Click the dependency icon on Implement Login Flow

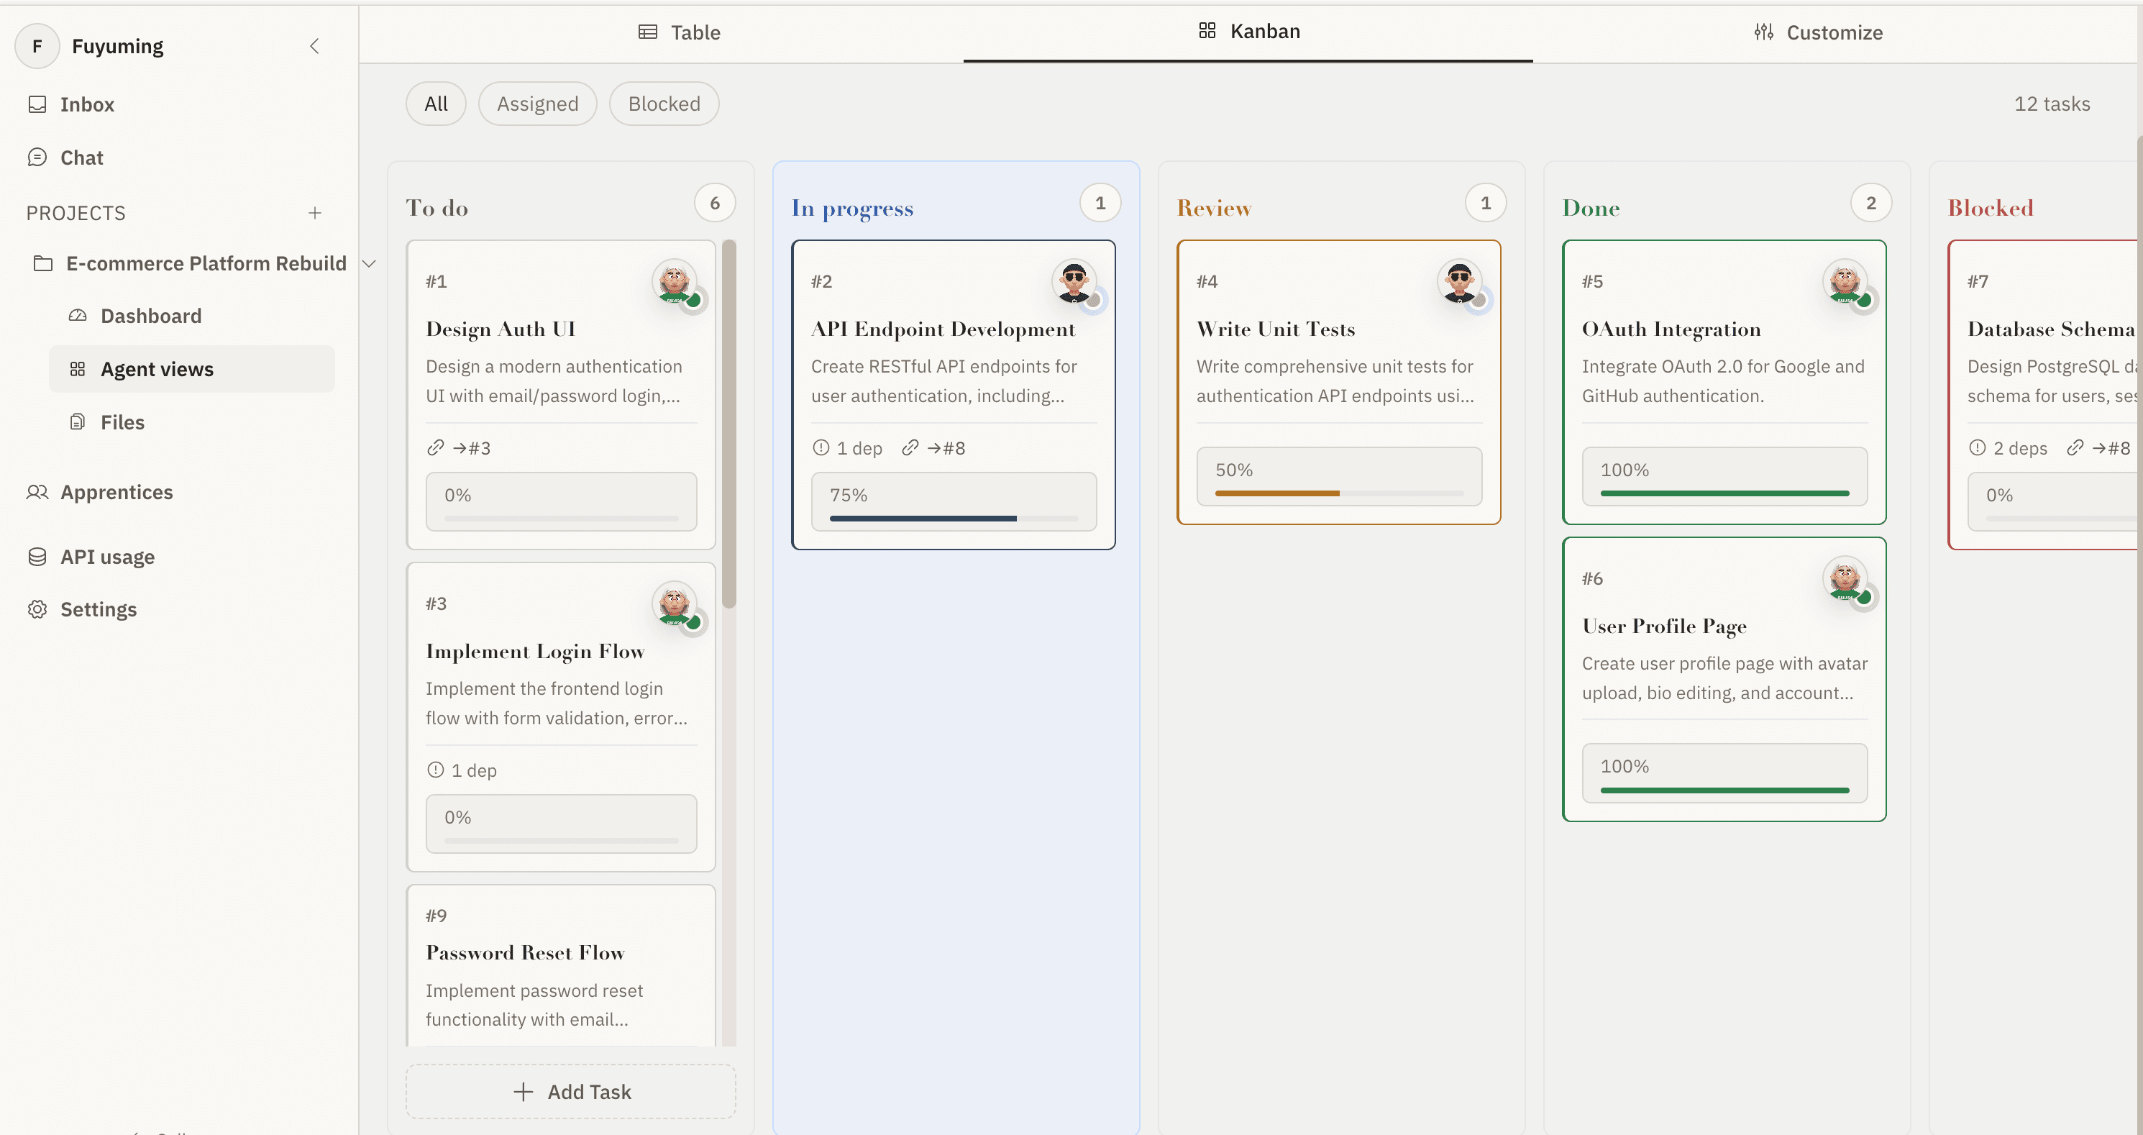(435, 770)
